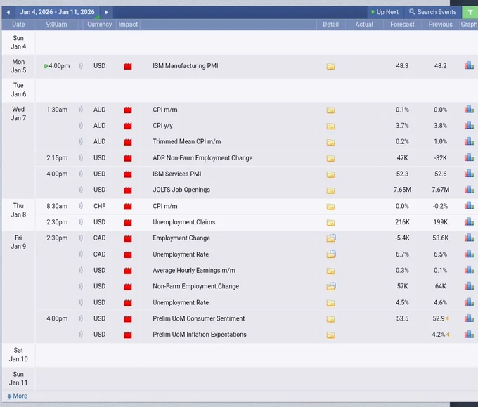This screenshot has height=407, width=478.
Task: Show graph for Prelim UoM Inflation Expectations
Action: tap(469, 334)
